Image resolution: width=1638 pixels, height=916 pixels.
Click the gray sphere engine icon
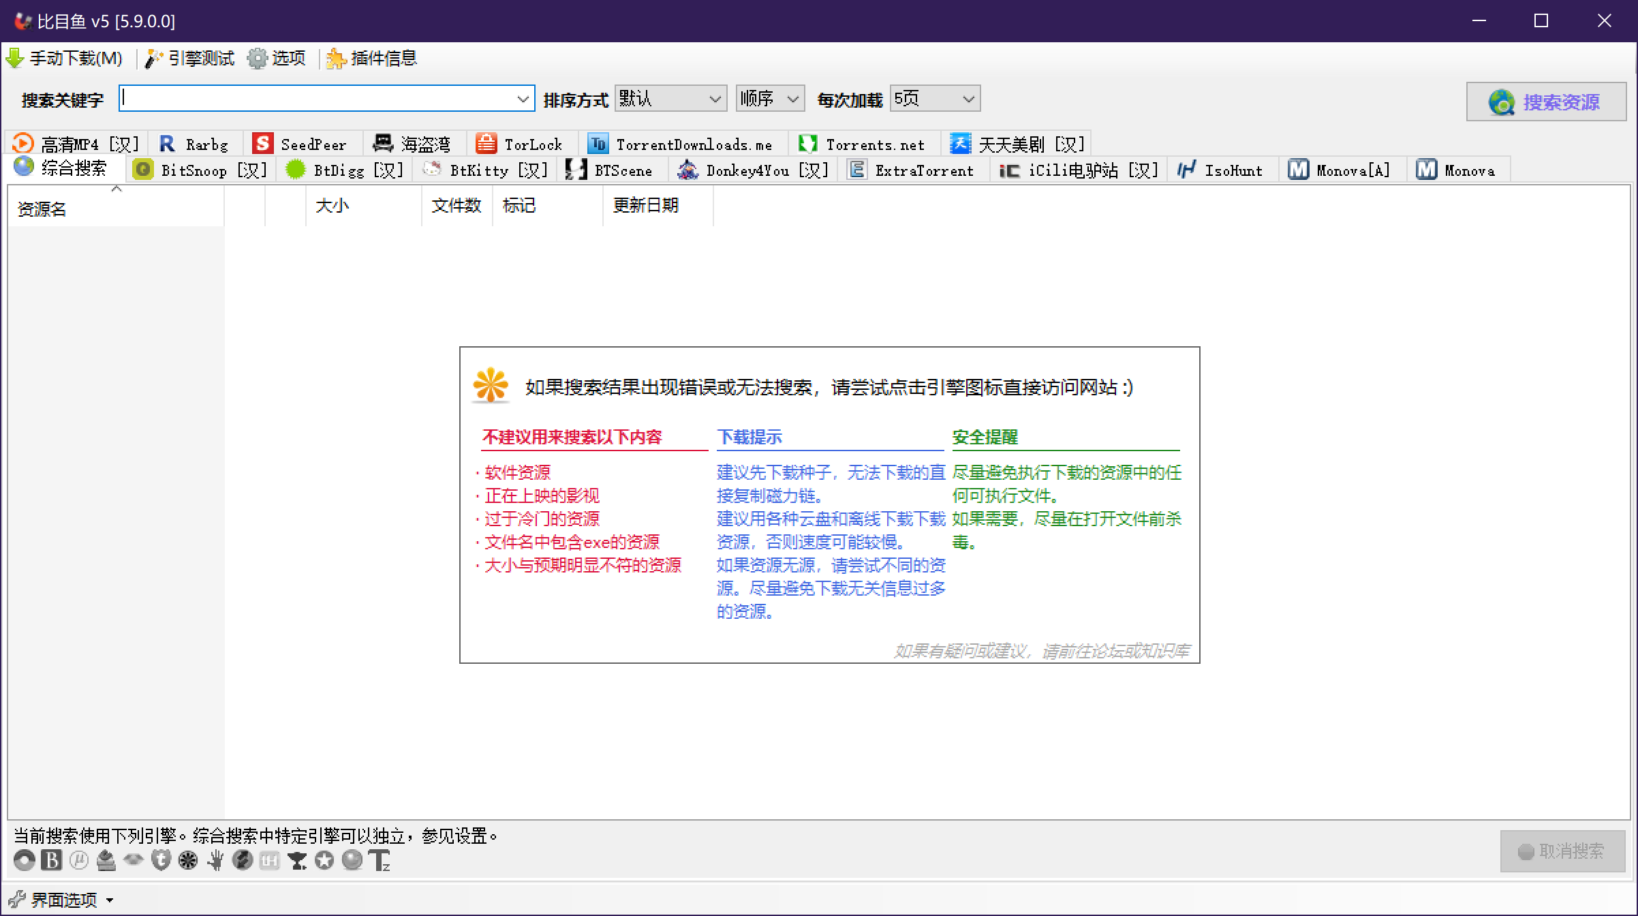click(x=352, y=860)
